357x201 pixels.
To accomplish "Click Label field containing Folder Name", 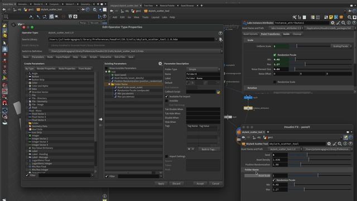I will [x=203, y=78].
